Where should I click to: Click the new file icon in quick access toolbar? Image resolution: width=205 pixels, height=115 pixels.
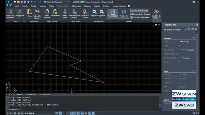coord(15,2)
